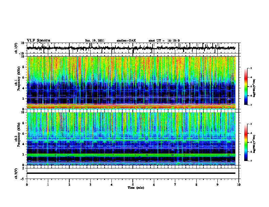
Task: Click the ch.2 frequency spectrogram panel
Action: pyautogui.click(x=131, y=139)
